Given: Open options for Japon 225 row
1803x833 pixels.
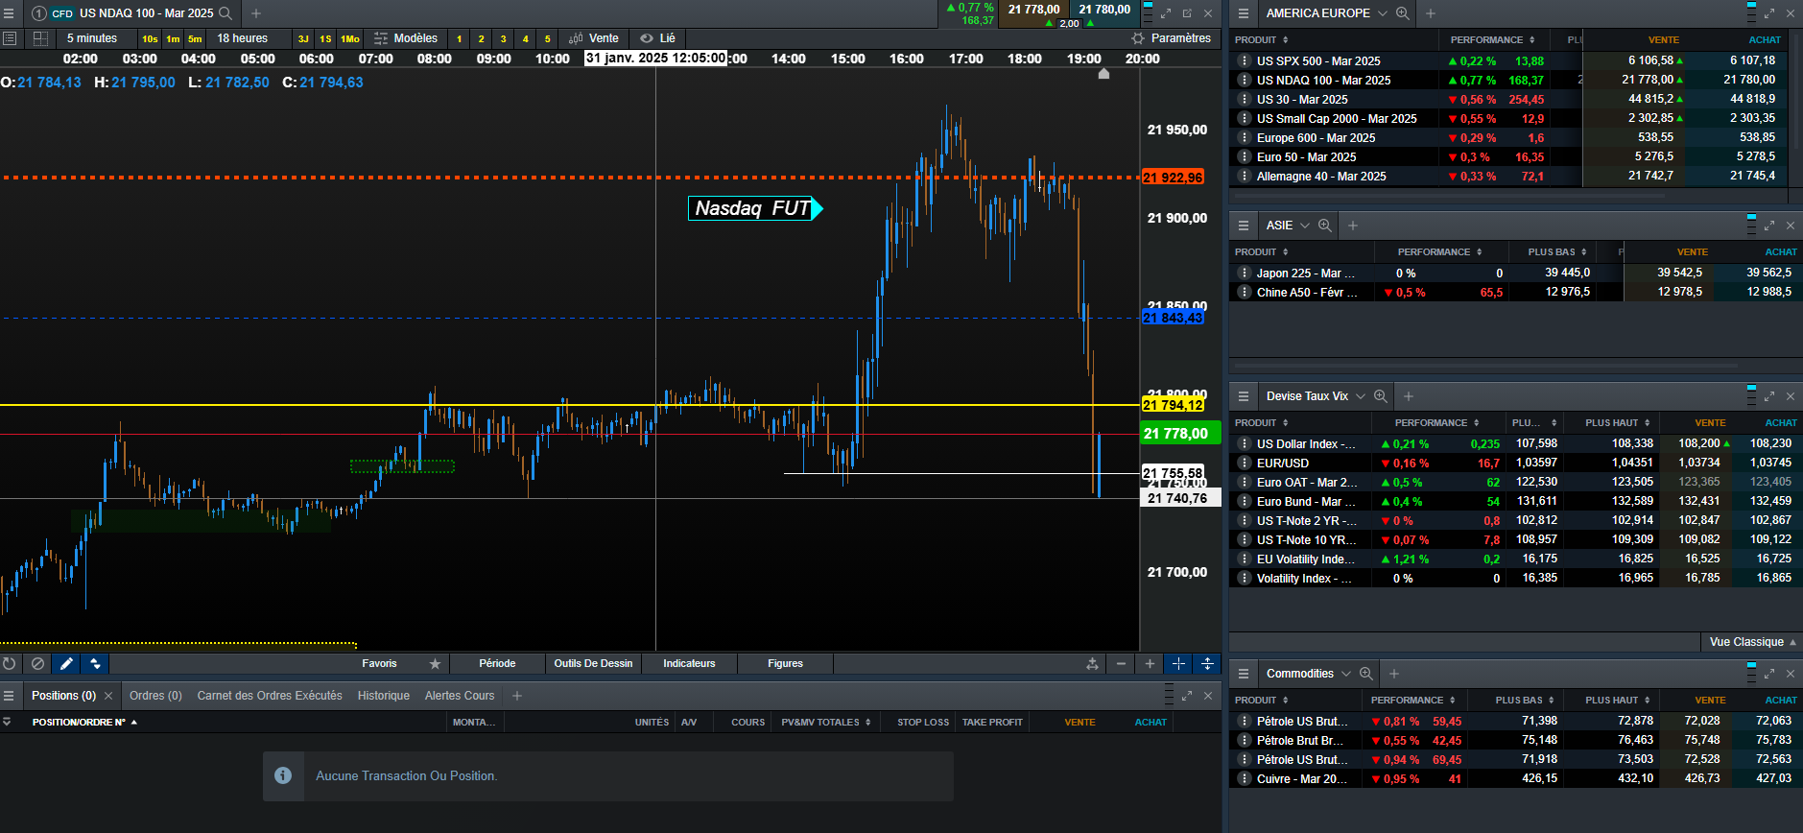Looking at the screenshot, I should coord(1245,273).
